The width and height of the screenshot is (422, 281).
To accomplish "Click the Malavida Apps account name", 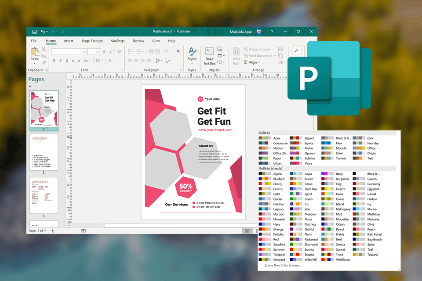I will click(241, 32).
